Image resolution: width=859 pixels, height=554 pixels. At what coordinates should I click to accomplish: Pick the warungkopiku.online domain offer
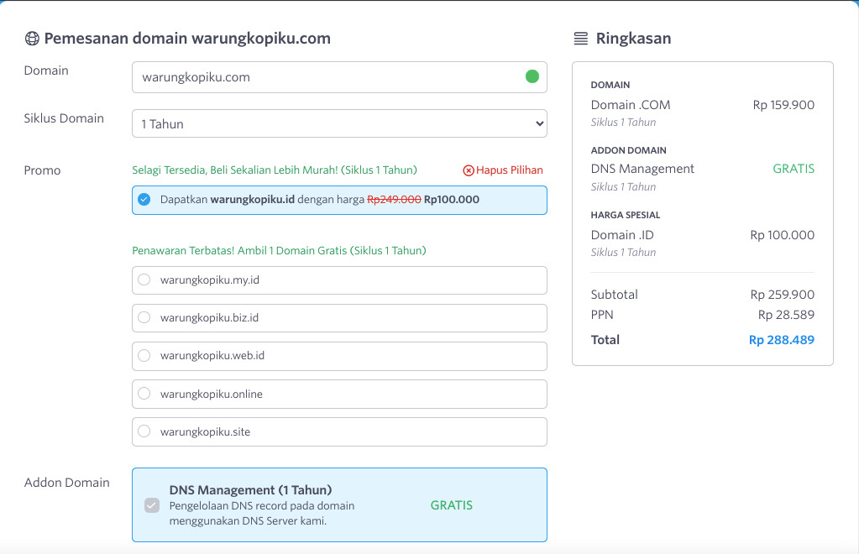click(144, 393)
